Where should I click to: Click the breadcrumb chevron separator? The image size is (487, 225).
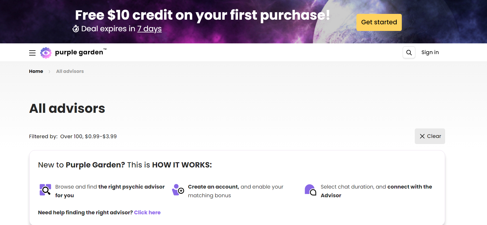tap(49, 71)
